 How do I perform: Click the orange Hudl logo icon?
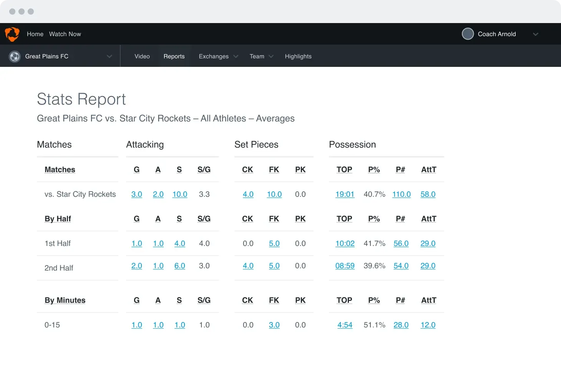[x=12, y=34]
